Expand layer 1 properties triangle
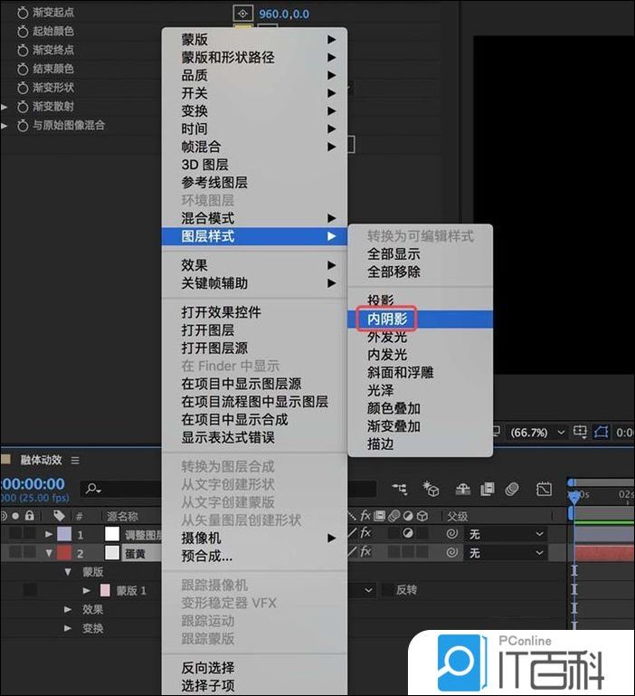The image size is (635, 696). click(49, 534)
